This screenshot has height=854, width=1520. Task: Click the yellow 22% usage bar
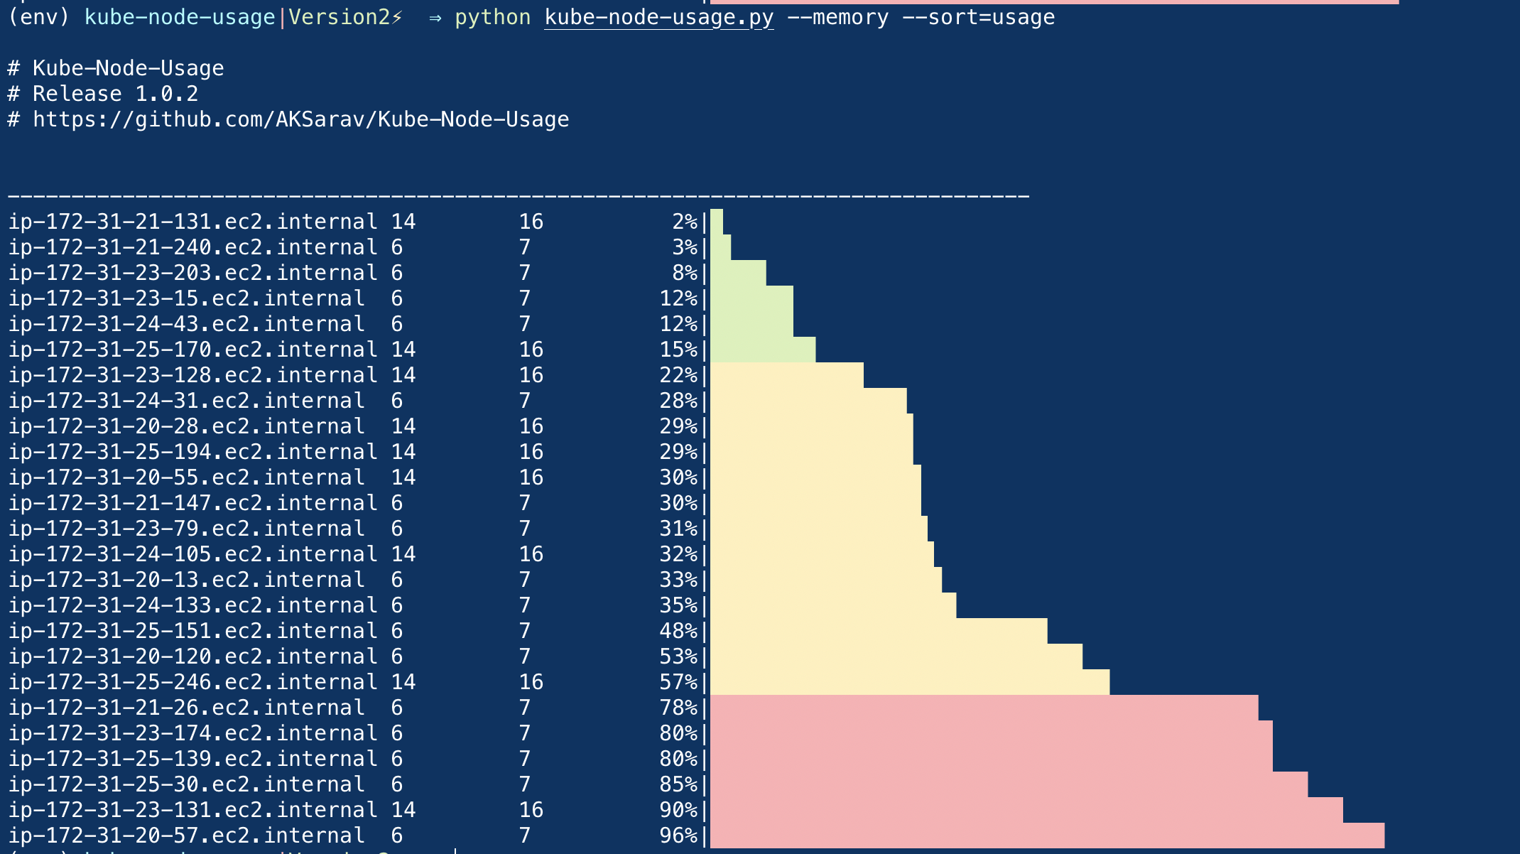tap(786, 375)
